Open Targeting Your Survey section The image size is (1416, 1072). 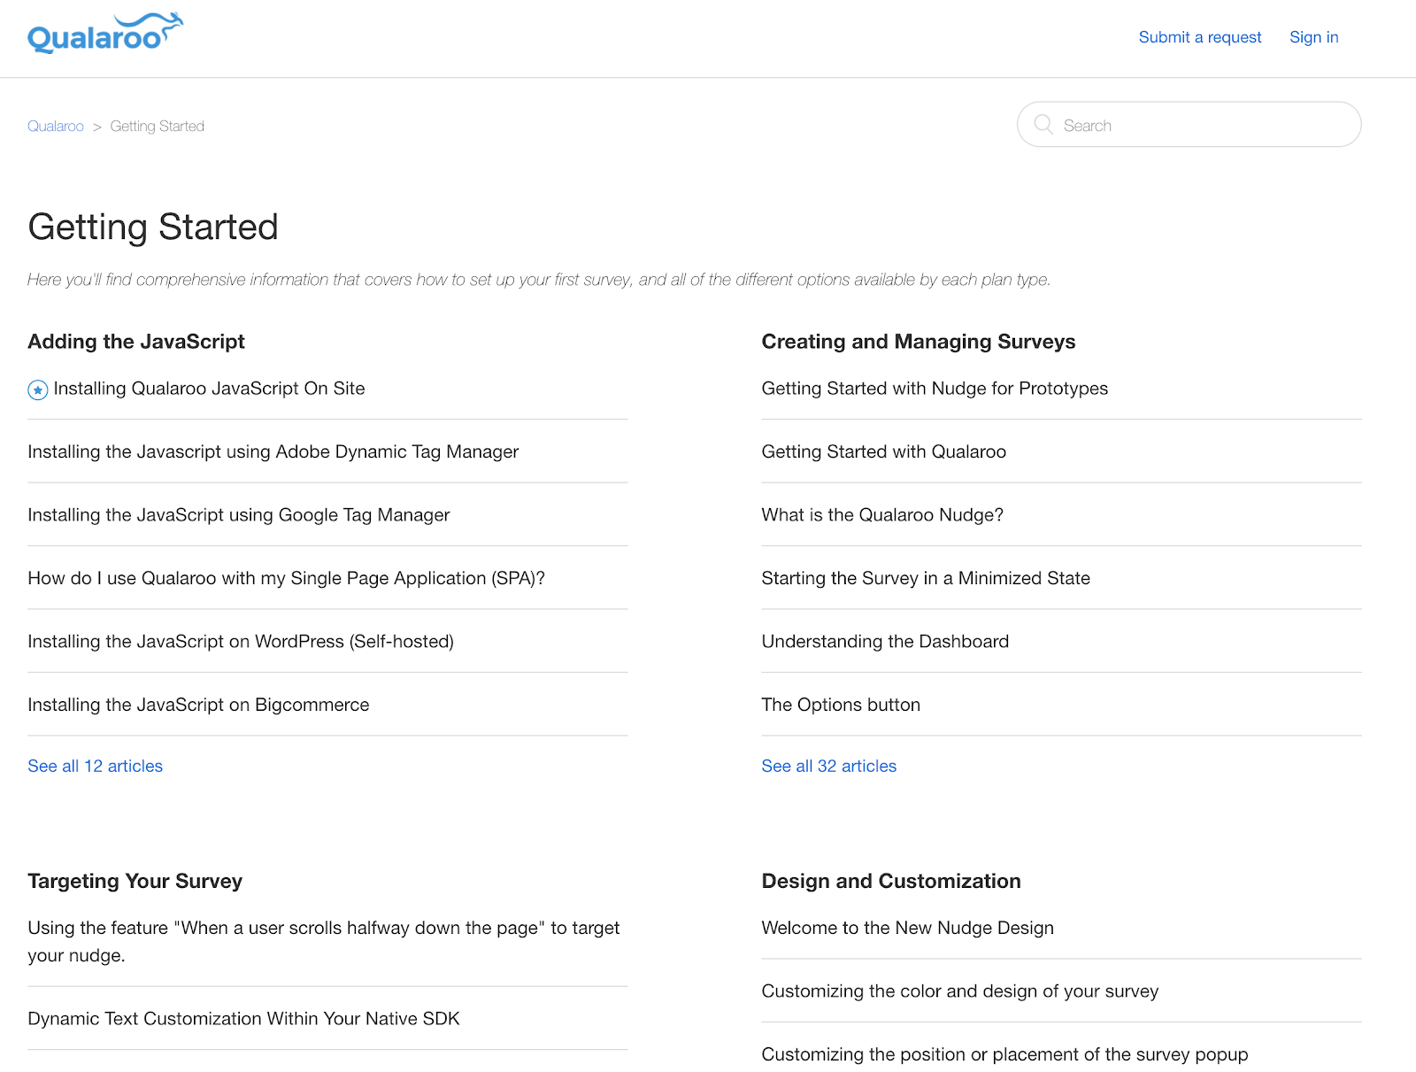(x=135, y=881)
